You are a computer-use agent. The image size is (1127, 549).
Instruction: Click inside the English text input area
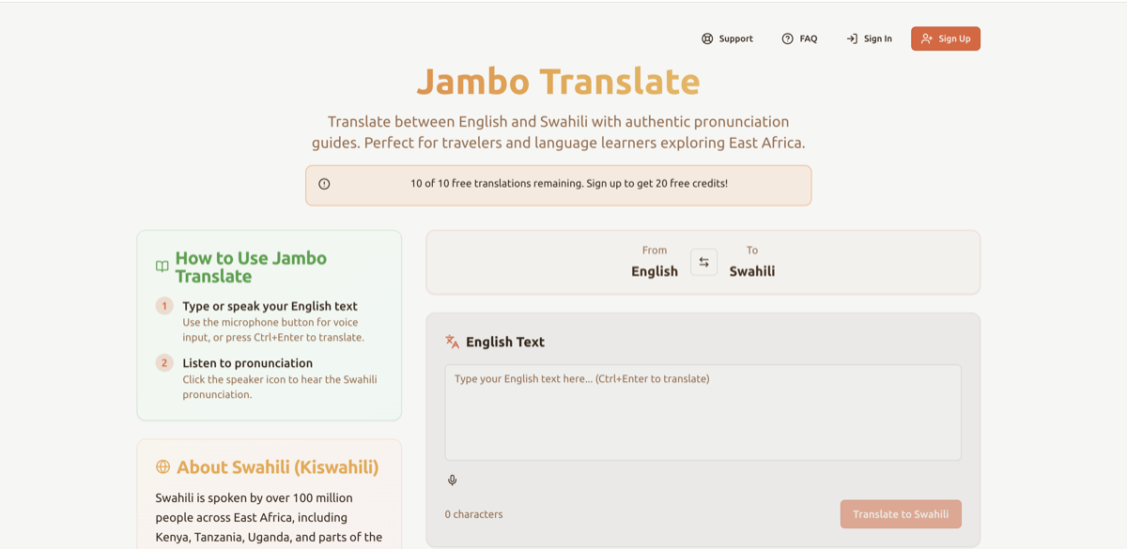tap(702, 411)
